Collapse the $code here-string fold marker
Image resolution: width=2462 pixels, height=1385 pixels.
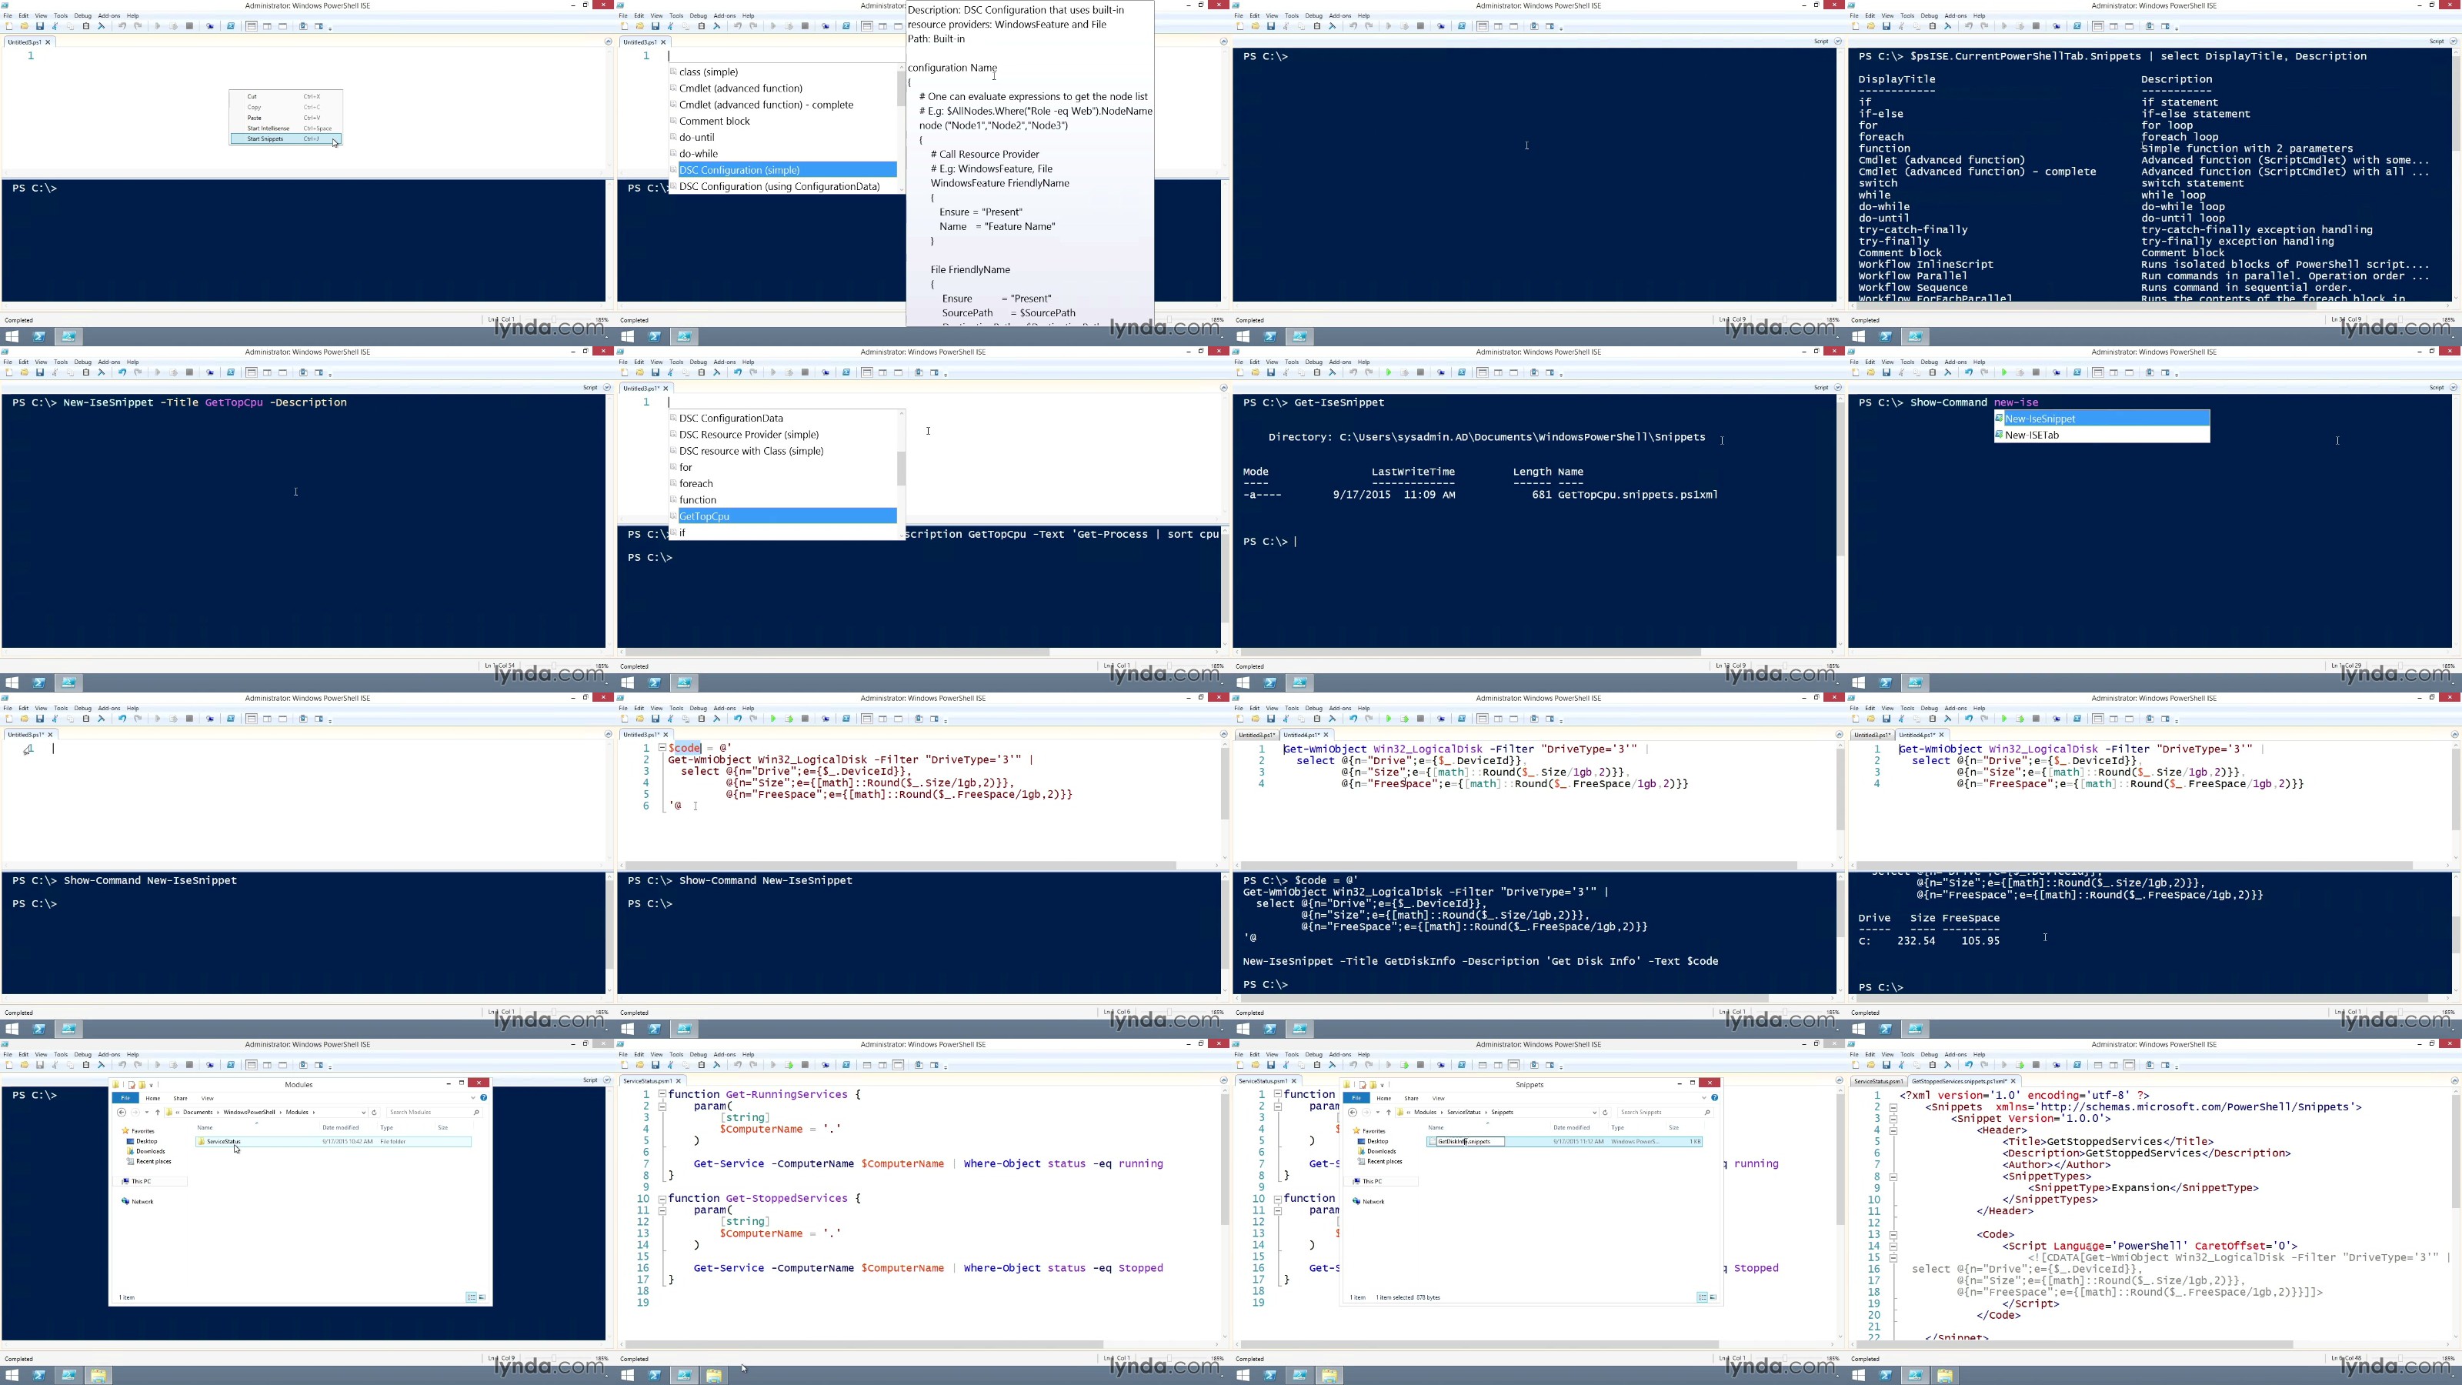tap(662, 747)
